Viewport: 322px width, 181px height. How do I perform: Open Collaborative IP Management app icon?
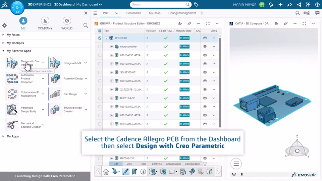click(12, 94)
